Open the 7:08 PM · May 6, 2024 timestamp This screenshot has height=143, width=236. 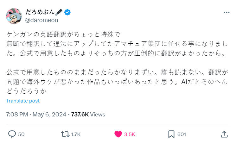pos(36,115)
